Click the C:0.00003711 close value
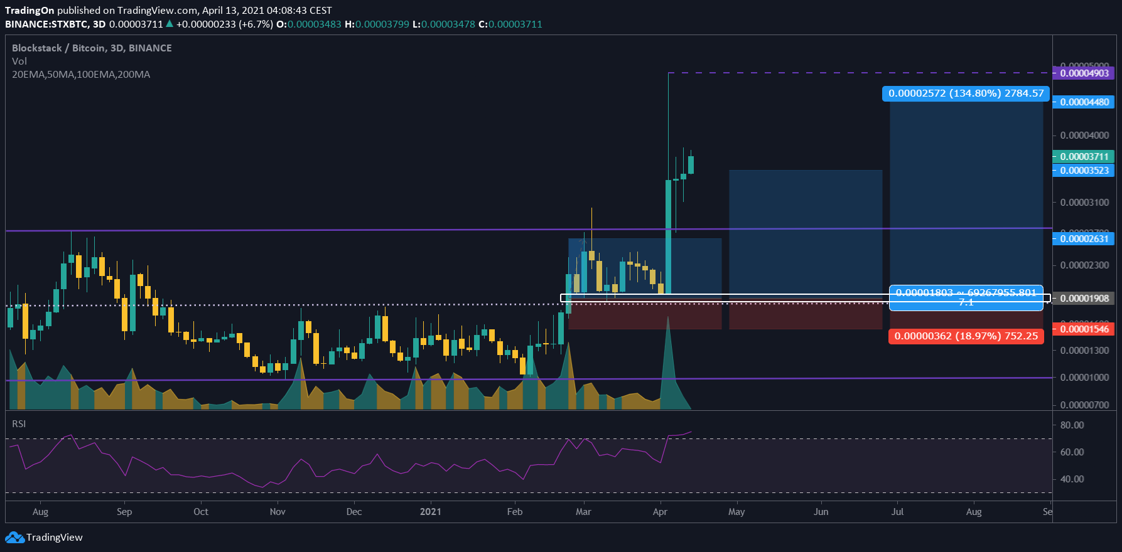The width and height of the screenshot is (1122, 552). [510, 24]
